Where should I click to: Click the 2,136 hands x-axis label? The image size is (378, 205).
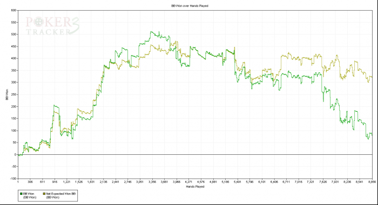103,182
